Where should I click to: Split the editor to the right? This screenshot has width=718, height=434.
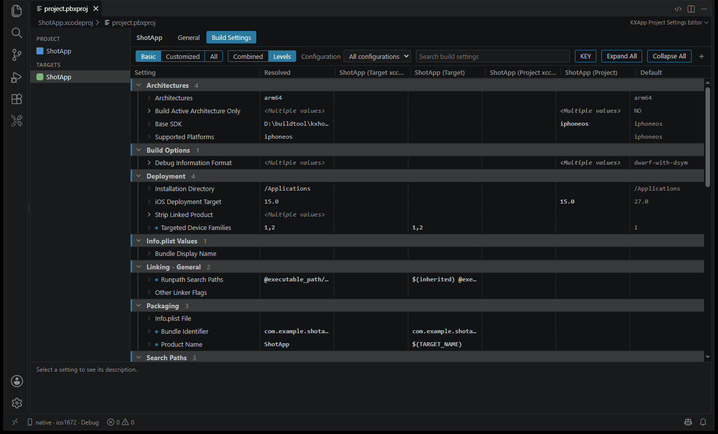coord(691,9)
